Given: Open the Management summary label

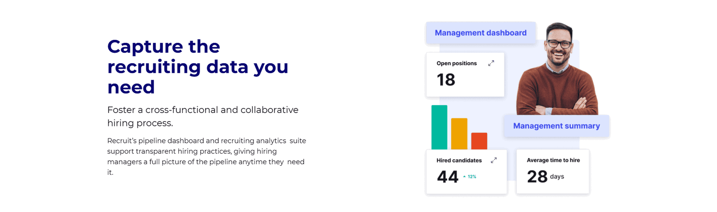Looking at the screenshot, I should point(556,126).
